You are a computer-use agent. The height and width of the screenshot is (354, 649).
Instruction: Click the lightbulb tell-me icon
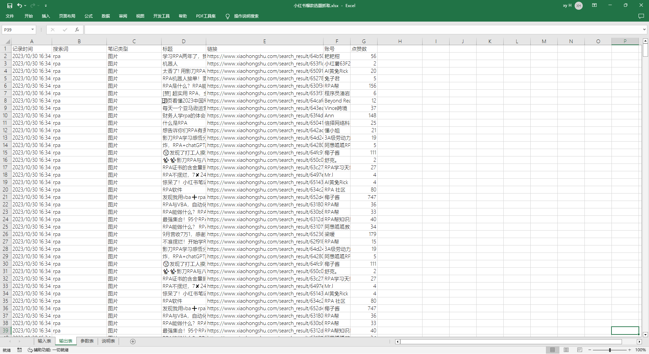click(x=227, y=16)
